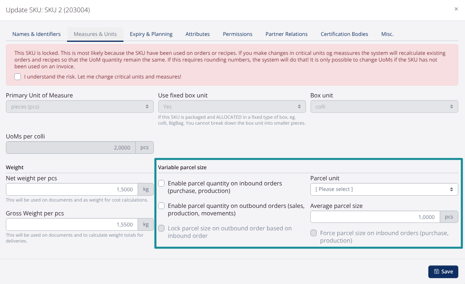Click the 'Variable parcel size' heading
The image size is (465, 284).
point(182,167)
